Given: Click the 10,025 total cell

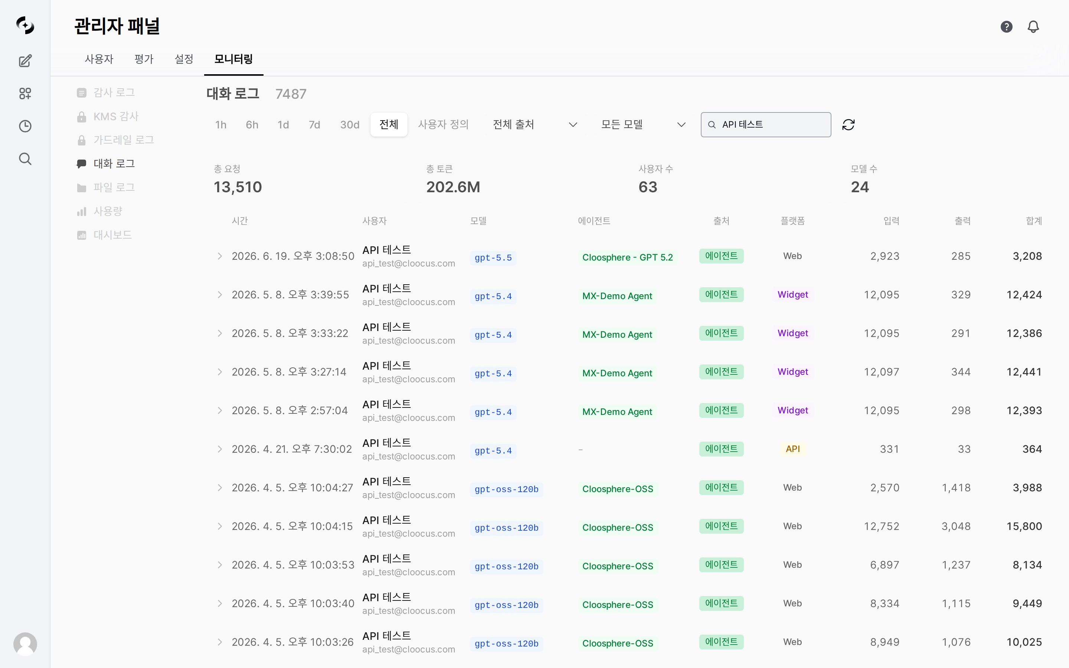Looking at the screenshot, I should 1024,642.
